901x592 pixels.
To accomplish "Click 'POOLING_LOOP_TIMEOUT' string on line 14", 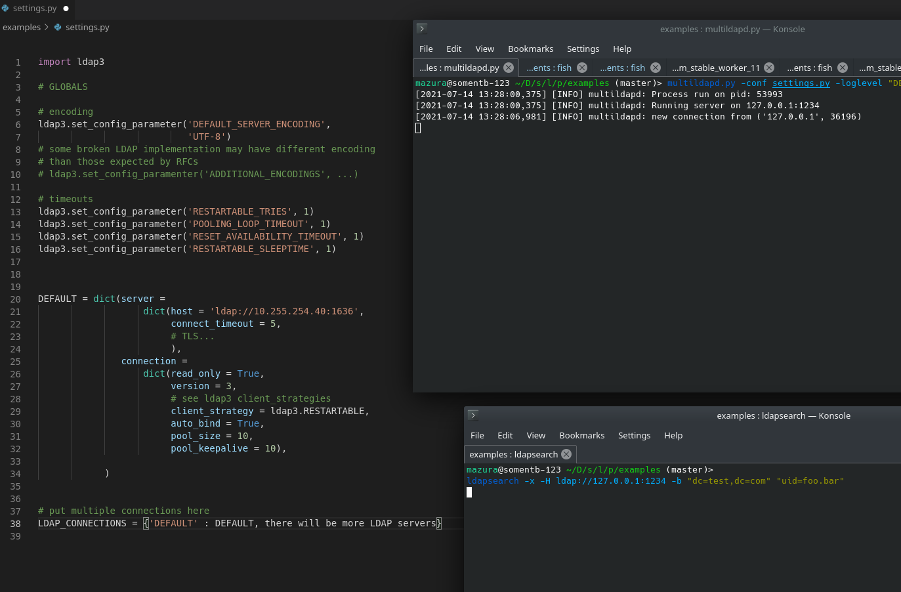I will [248, 224].
